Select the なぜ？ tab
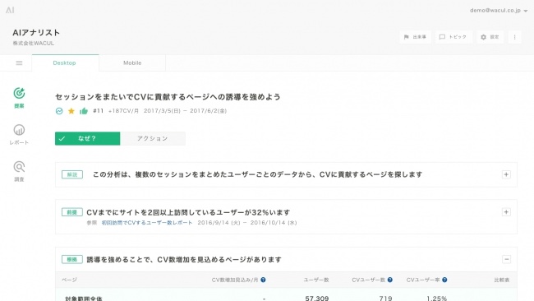The image size is (534, 301). (x=88, y=138)
